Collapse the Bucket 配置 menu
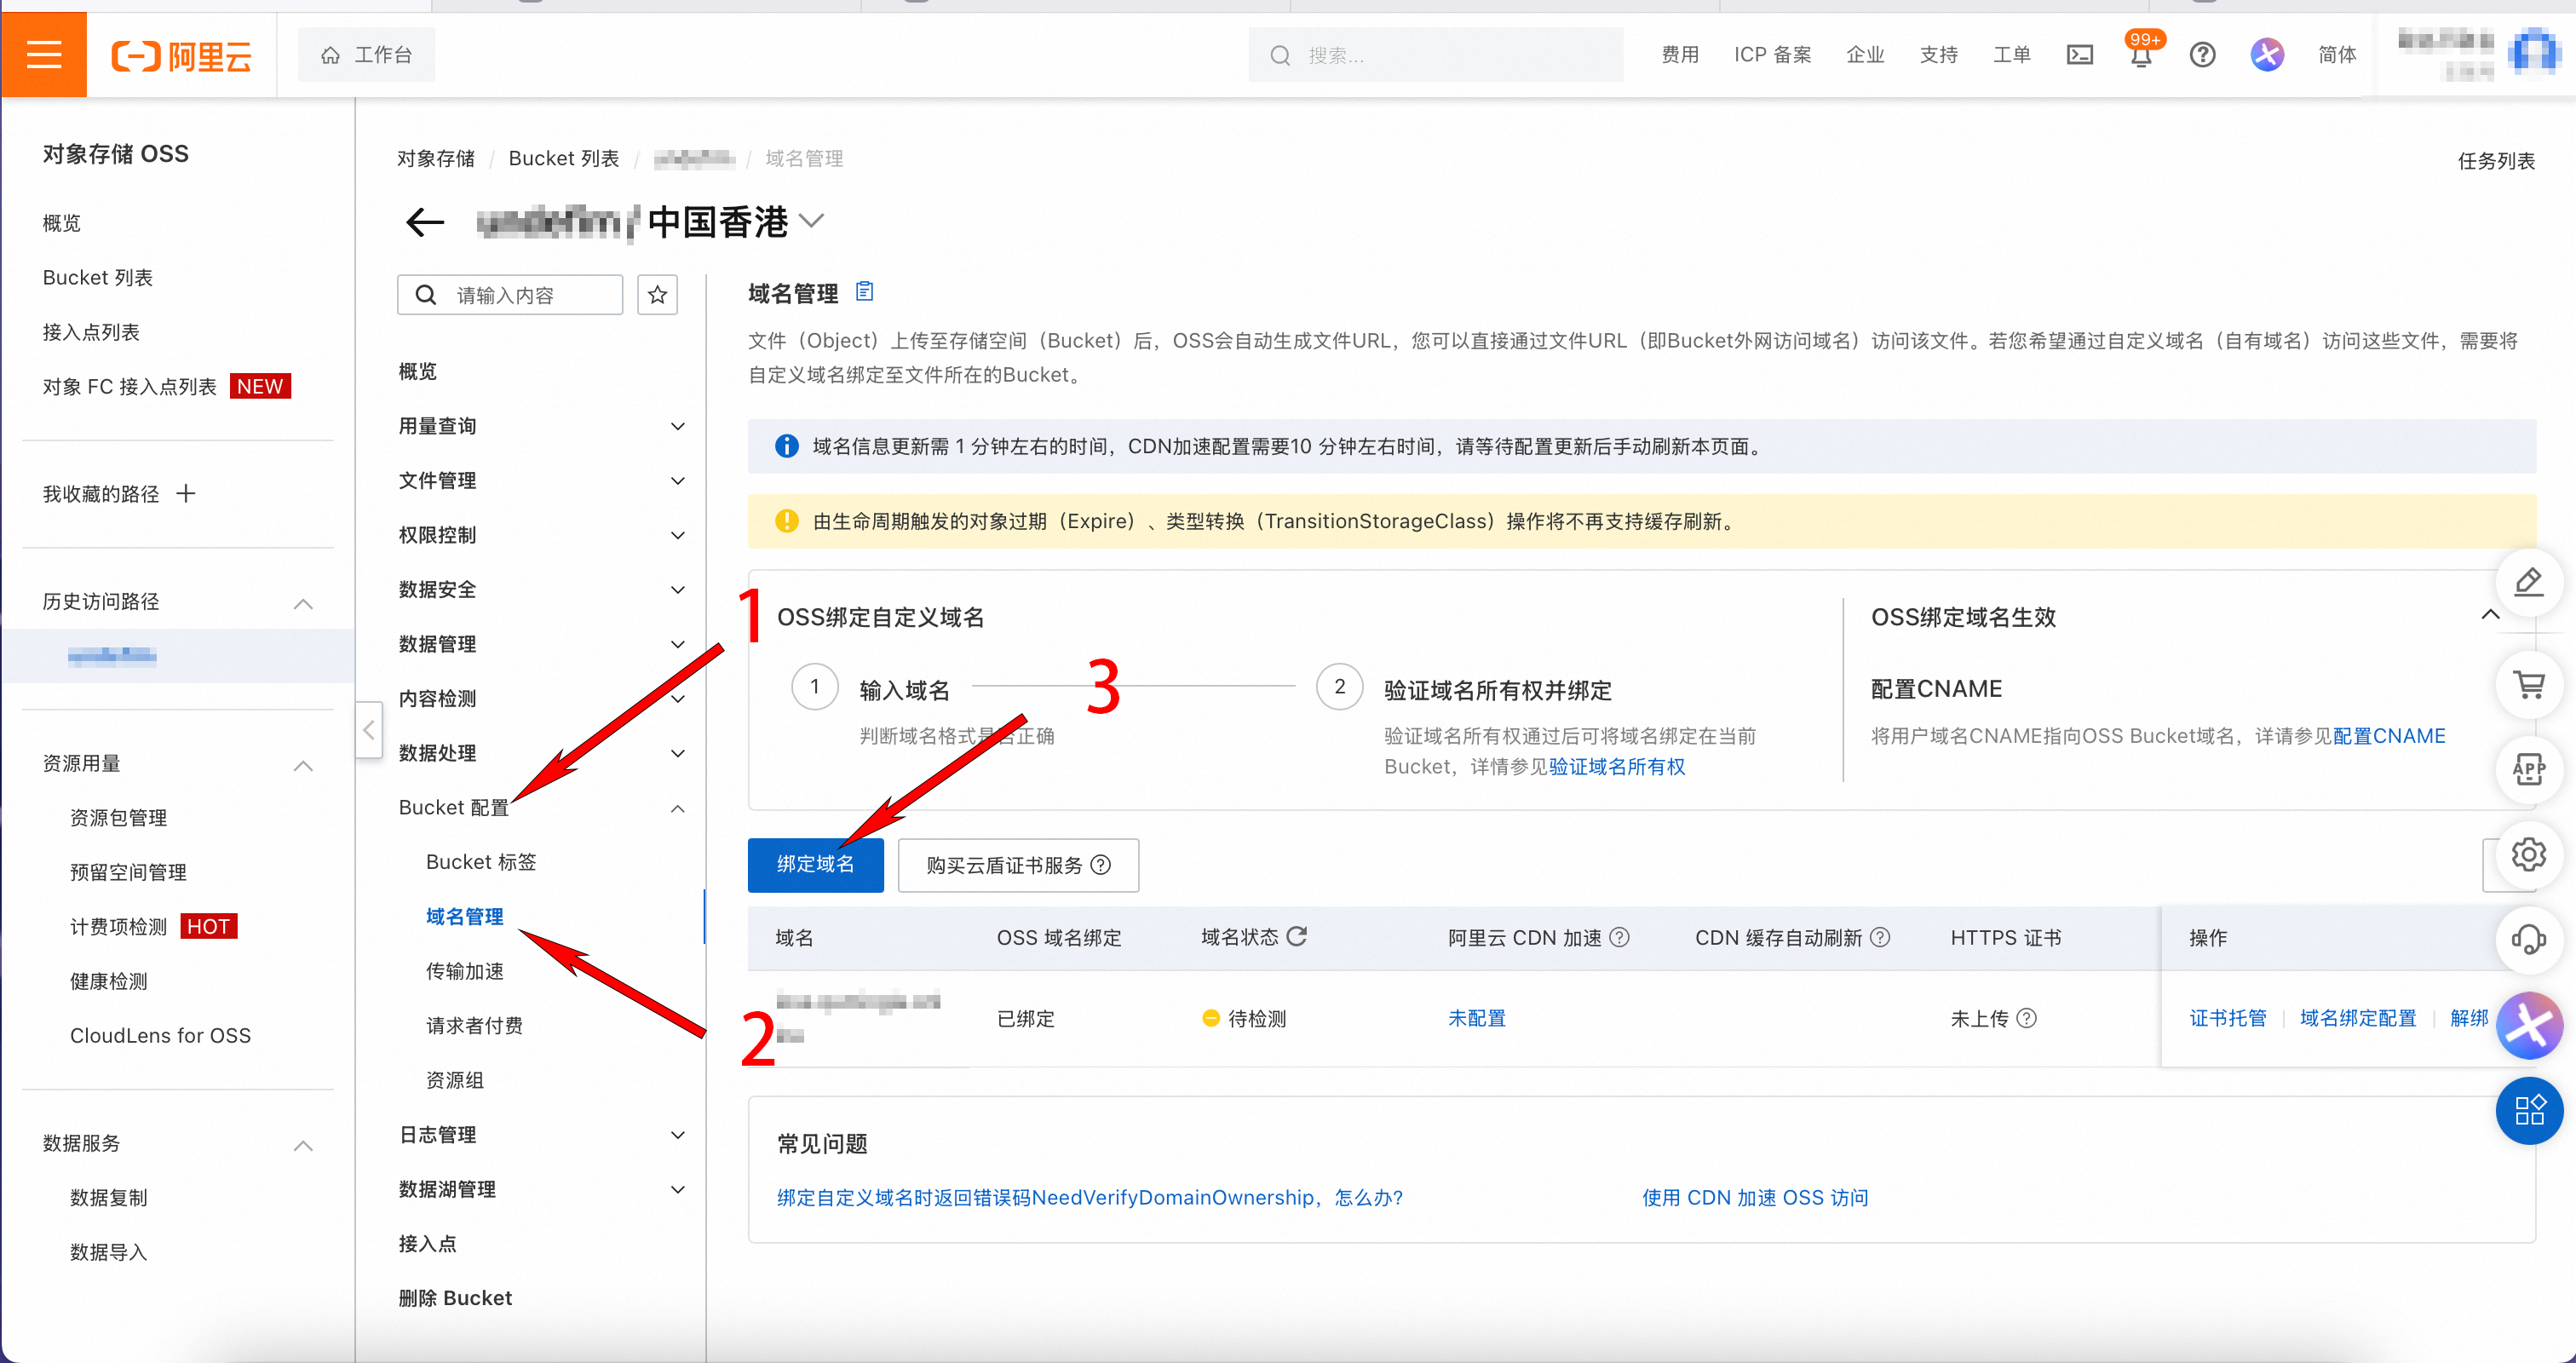 (x=677, y=808)
